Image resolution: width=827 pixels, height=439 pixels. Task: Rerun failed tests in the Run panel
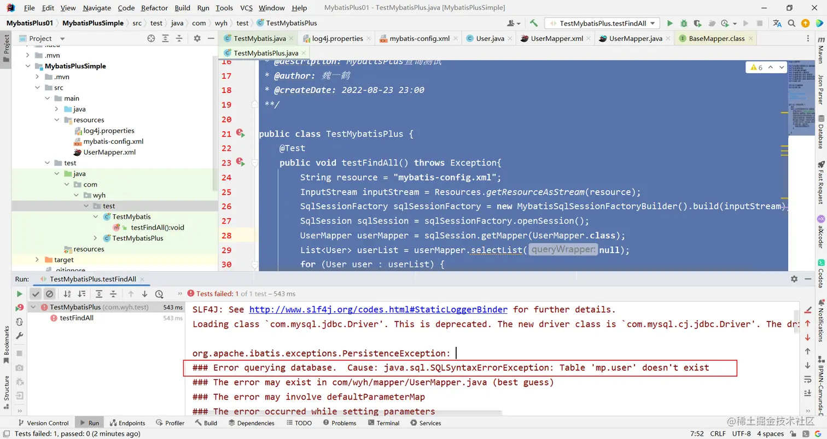20,308
